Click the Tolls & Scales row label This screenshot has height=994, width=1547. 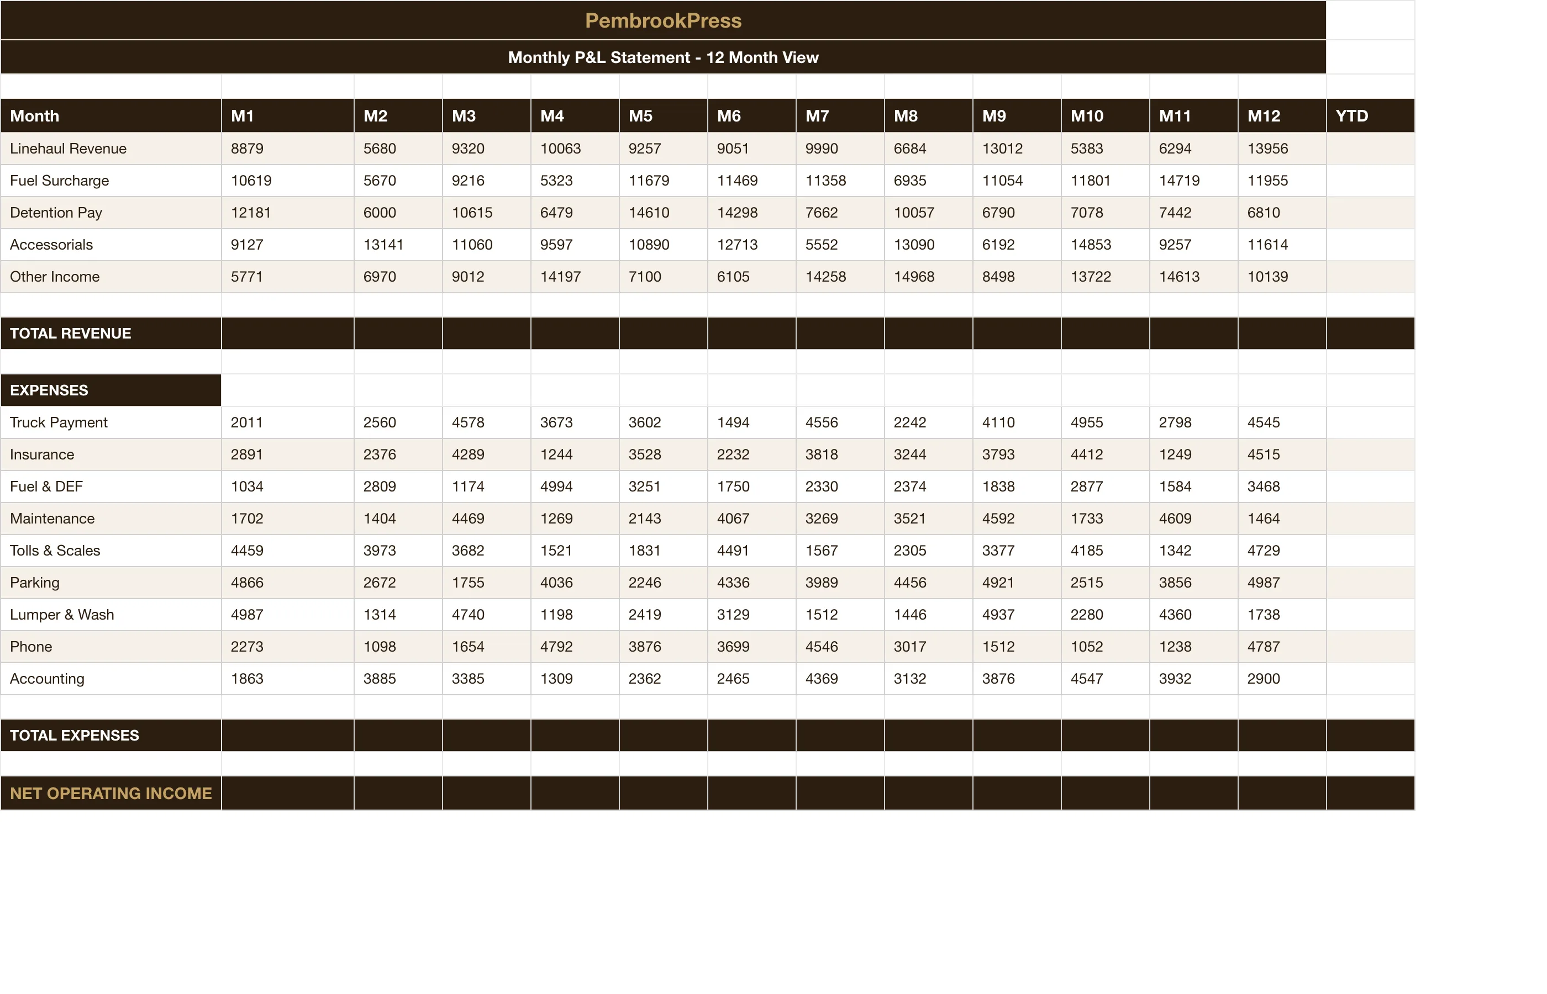click(111, 551)
